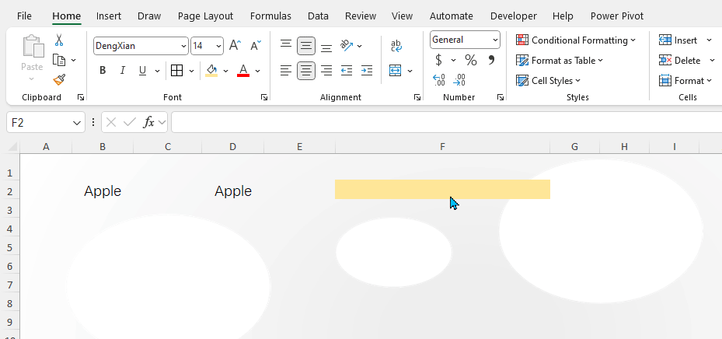
Task: Top align cell contents
Action: click(x=286, y=44)
